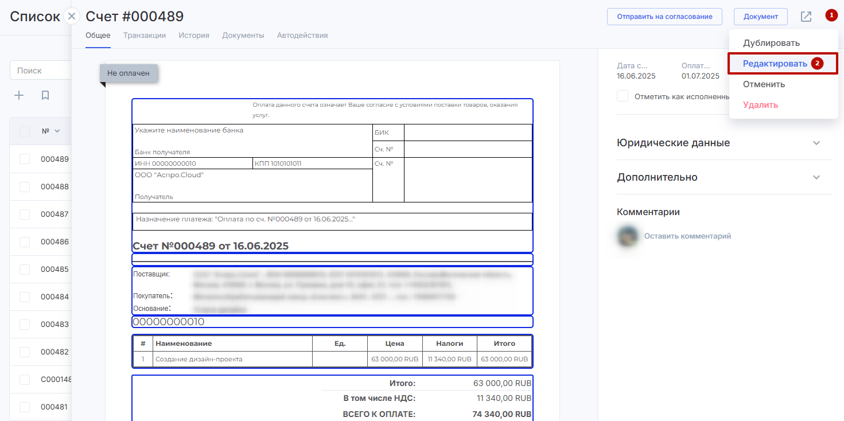This screenshot has width=844, height=421.
Task: Click the "Оставить комментарий" field
Action: point(687,236)
